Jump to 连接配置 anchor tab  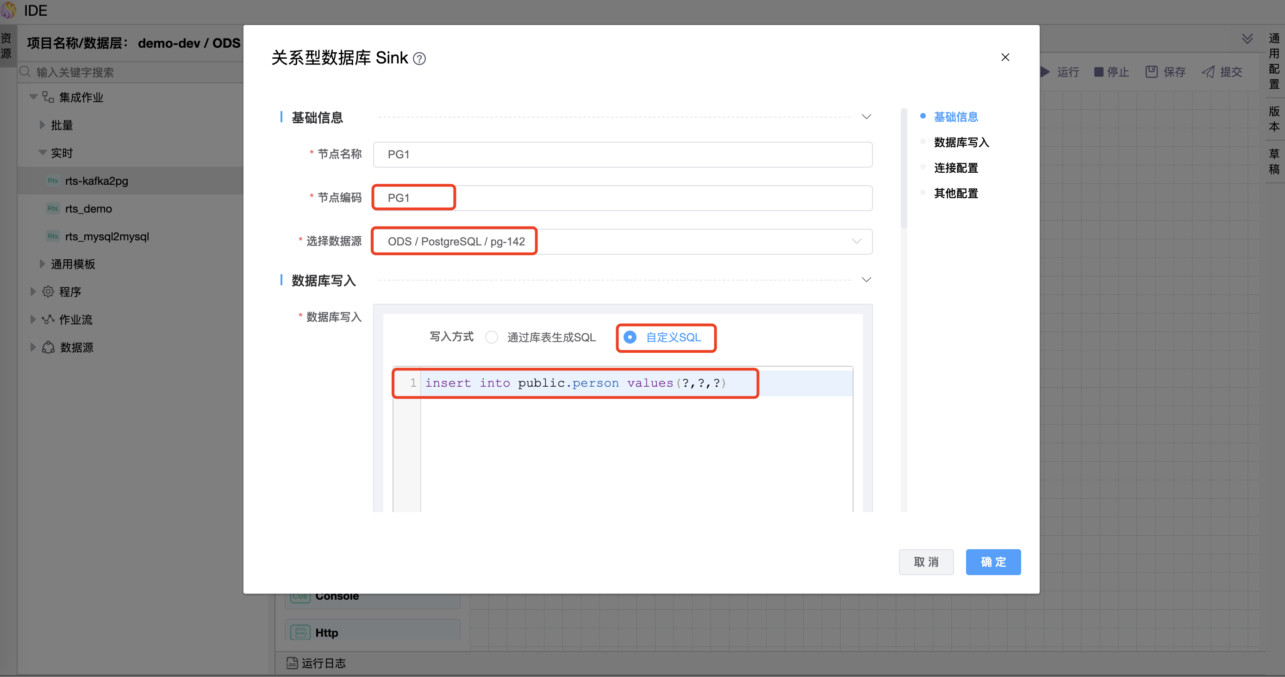(x=955, y=168)
